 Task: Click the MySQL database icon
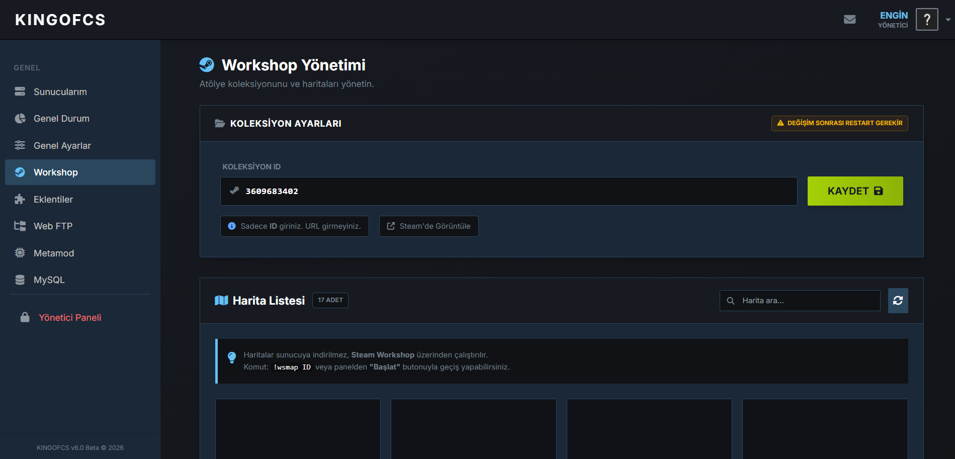20,280
